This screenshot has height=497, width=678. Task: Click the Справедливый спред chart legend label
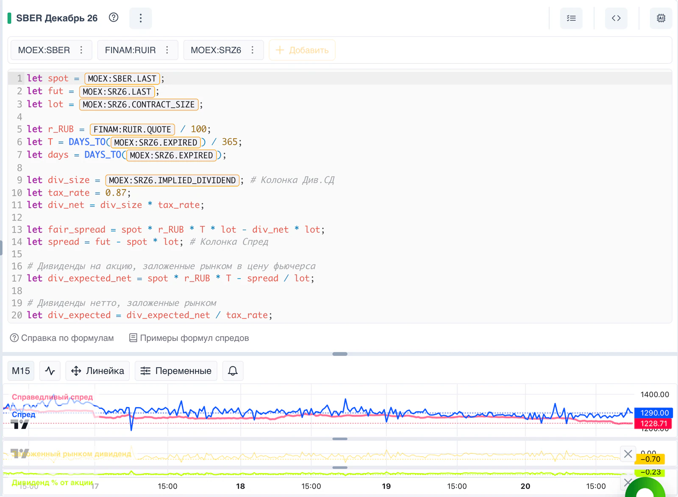(x=52, y=397)
